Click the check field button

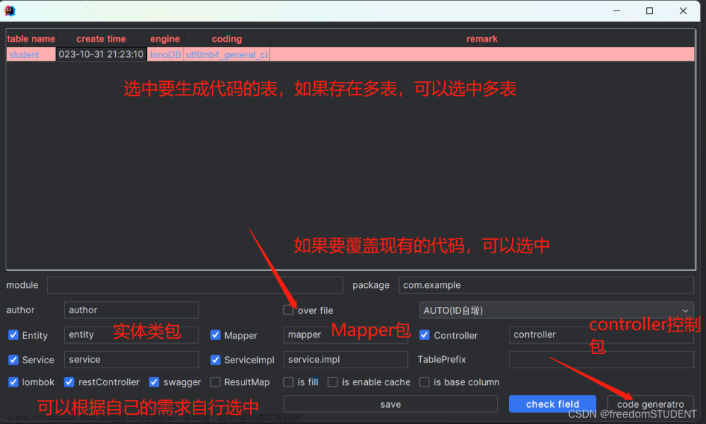coord(553,404)
